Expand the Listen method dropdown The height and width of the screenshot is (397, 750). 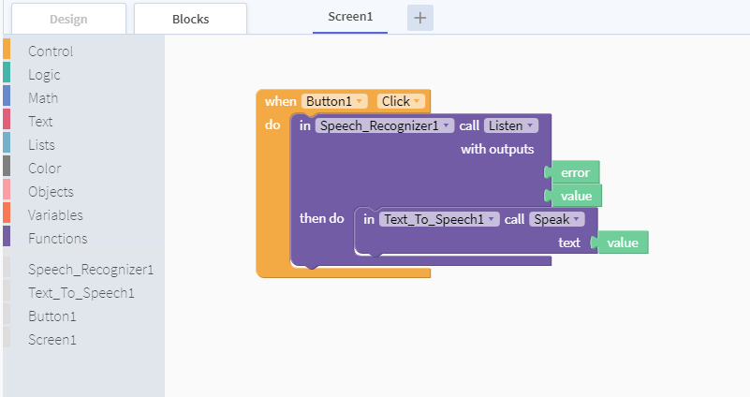(x=511, y=125)
